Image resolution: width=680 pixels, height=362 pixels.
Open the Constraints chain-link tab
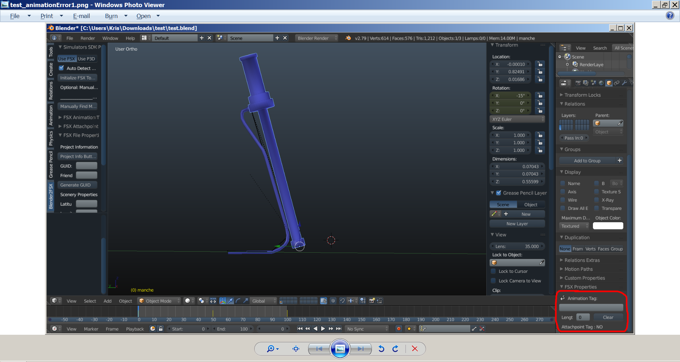(x=617, y=83)
